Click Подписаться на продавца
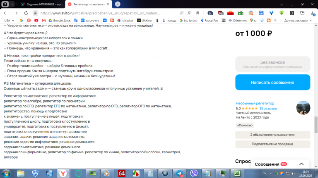Screen dimensions: 318x178 (272, 144)
